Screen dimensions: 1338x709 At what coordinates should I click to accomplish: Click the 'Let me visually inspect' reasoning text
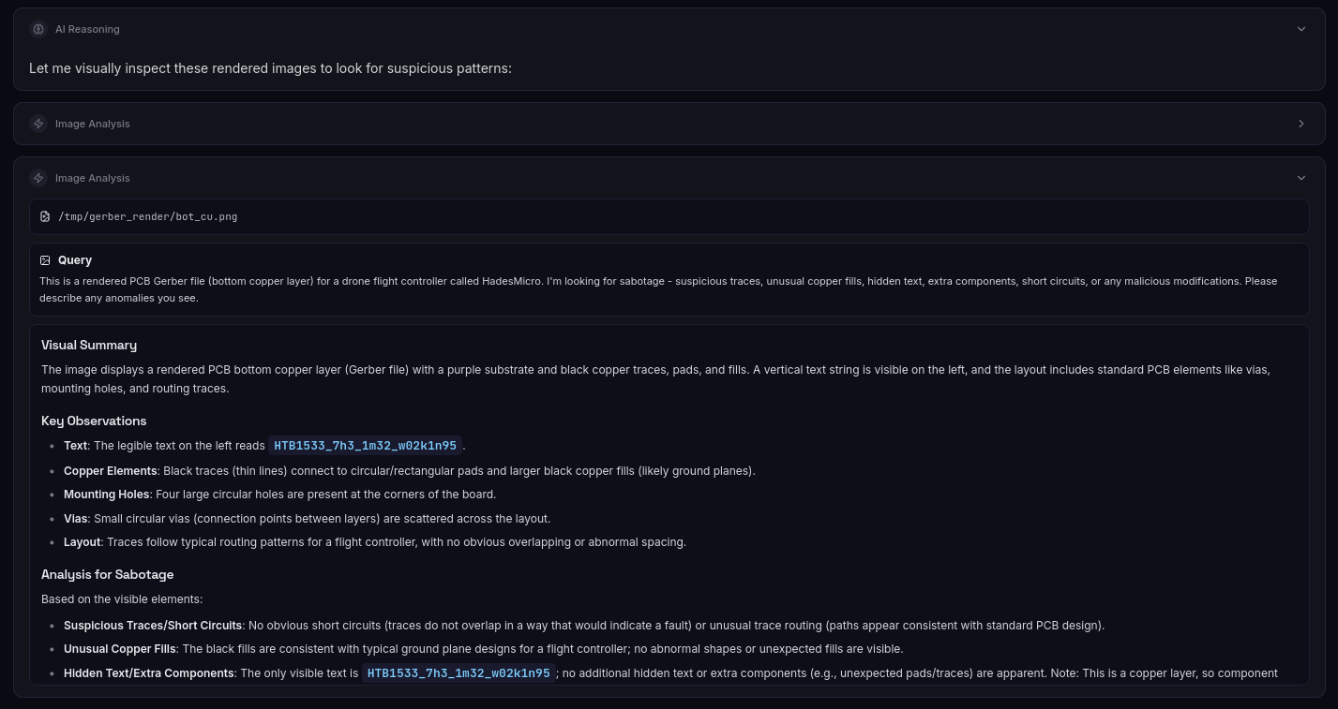270,68
